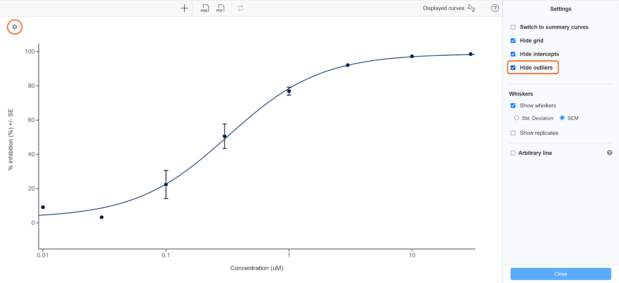
Task: Close the Settings panel
Action: pyautogui.click(x=561, y=274)
